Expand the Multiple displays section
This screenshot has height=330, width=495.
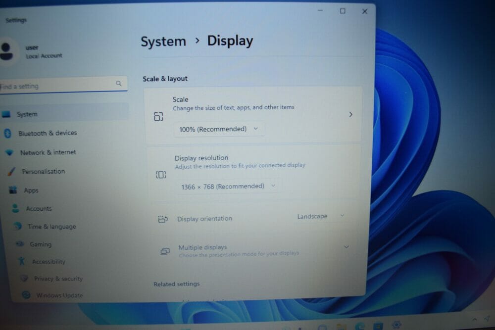(x=346, y=247)
